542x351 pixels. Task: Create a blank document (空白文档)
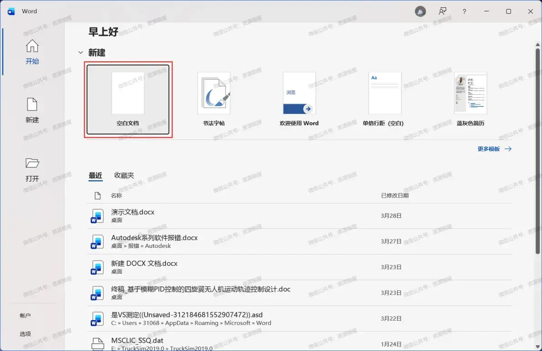click(128, 100)
